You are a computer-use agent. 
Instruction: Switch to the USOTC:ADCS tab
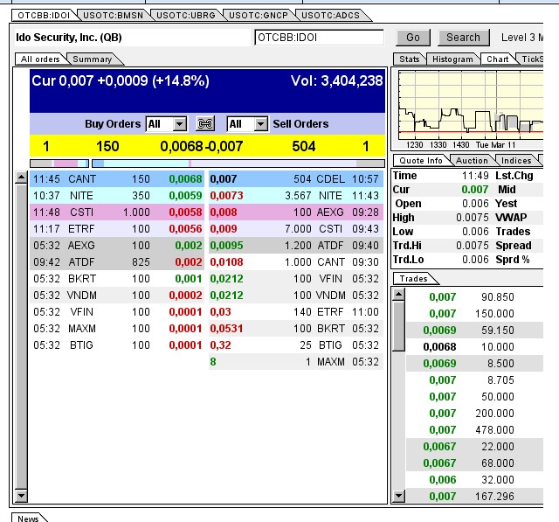coord(330,16)
